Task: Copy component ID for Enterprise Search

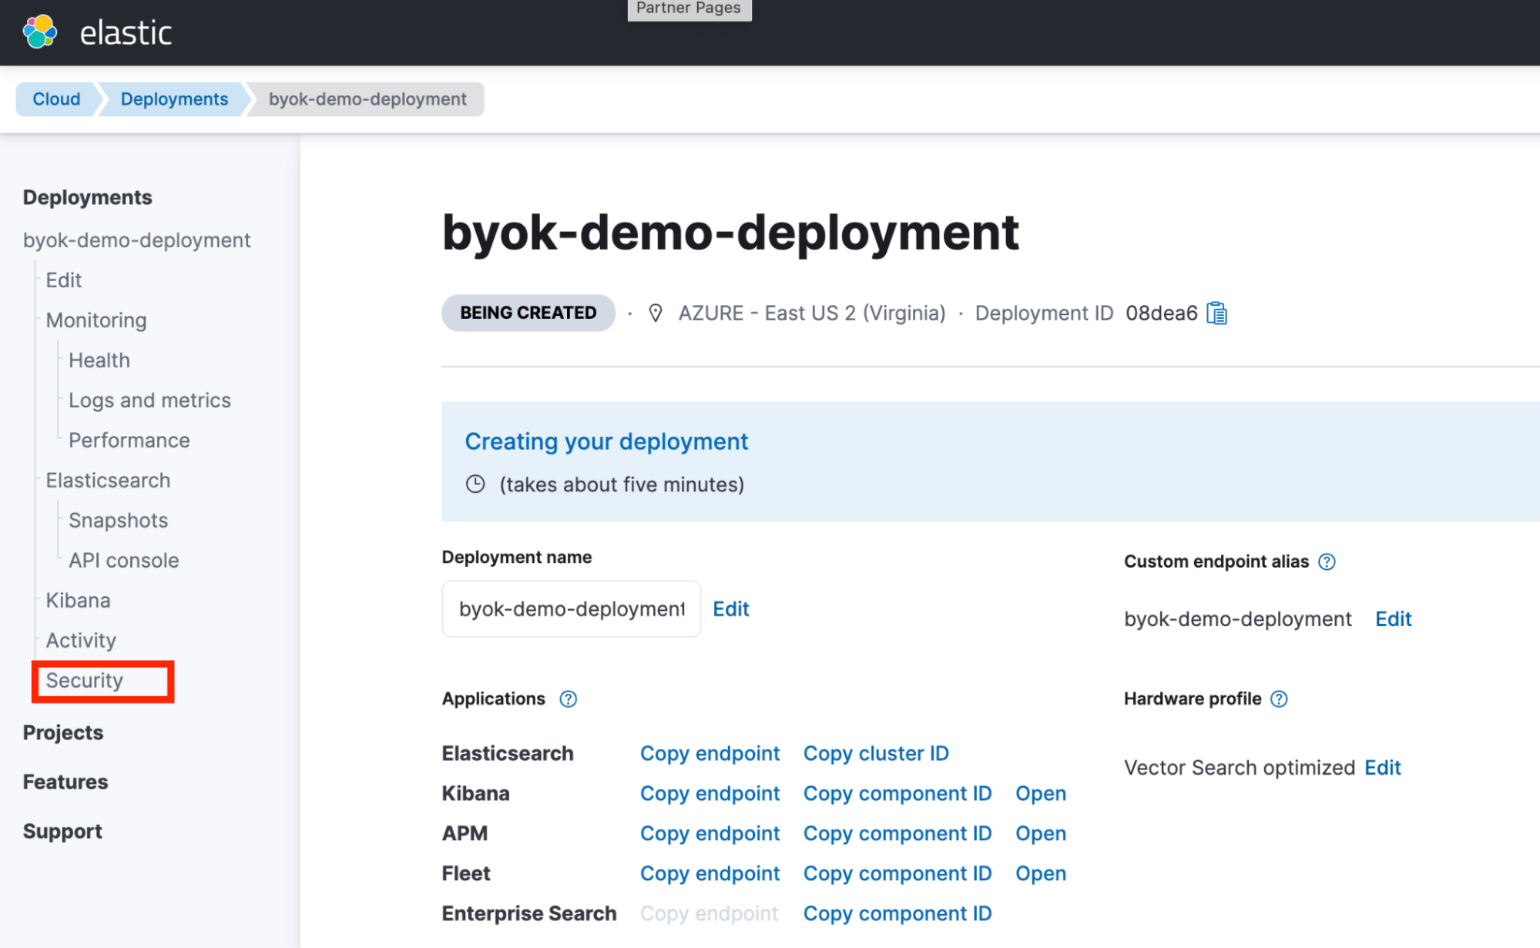Action: click(x=897, y=914)
